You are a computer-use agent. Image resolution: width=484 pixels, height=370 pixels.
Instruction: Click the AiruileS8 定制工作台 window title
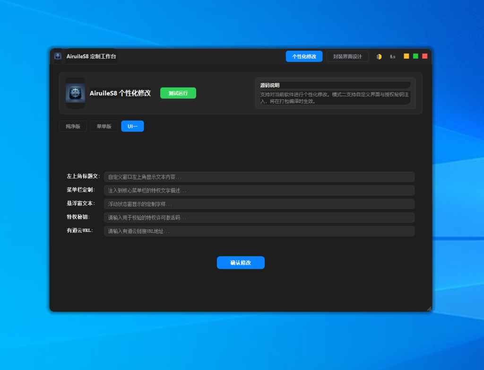tap(91, 56)
